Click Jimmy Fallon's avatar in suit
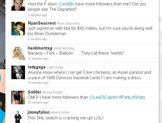Image resolution: width=162 pixels, height=123 pixels. [18, 117]
